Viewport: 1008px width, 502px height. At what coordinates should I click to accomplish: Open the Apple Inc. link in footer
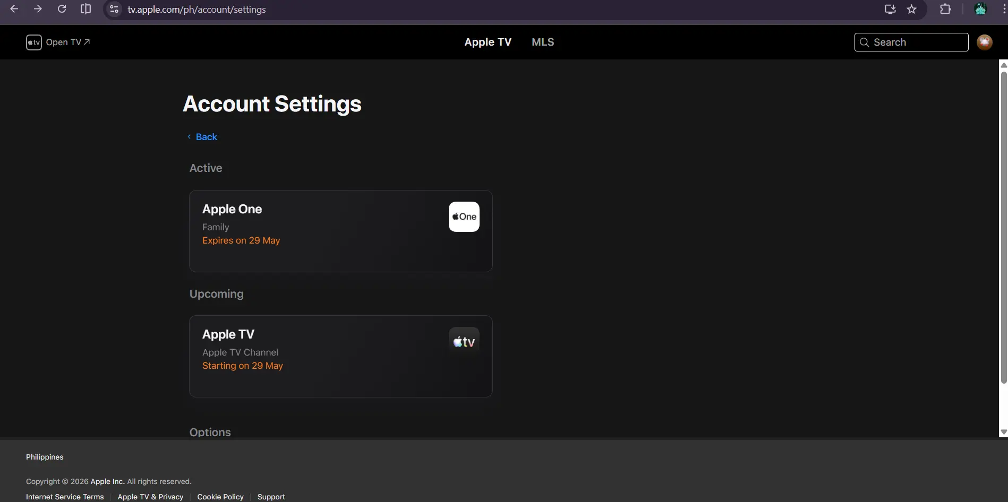point(107,481)
